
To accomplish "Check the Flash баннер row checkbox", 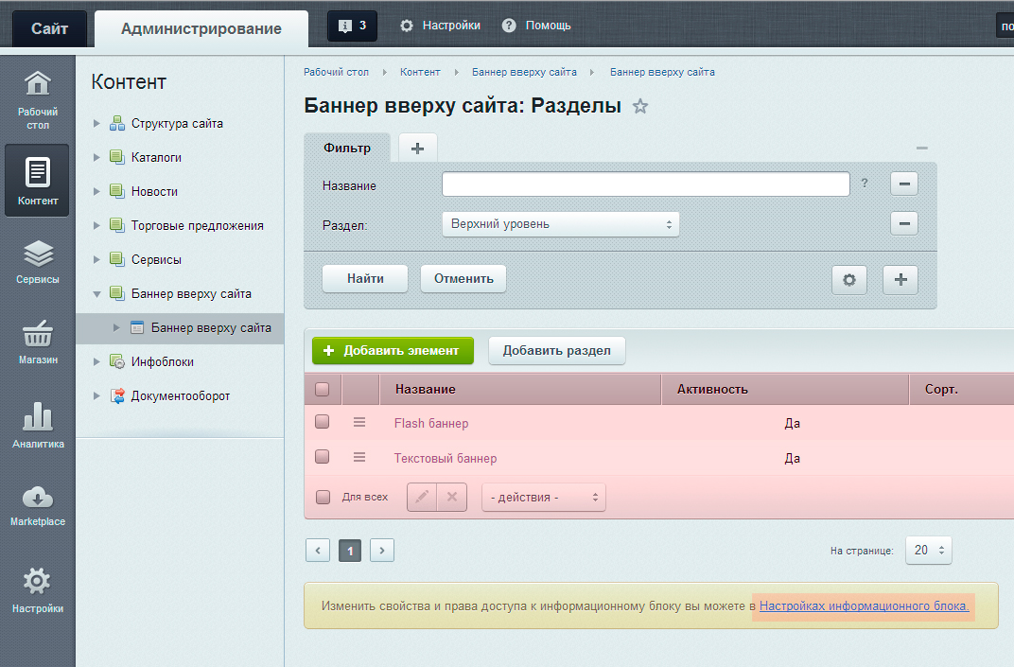I will (x=322, y=422).
